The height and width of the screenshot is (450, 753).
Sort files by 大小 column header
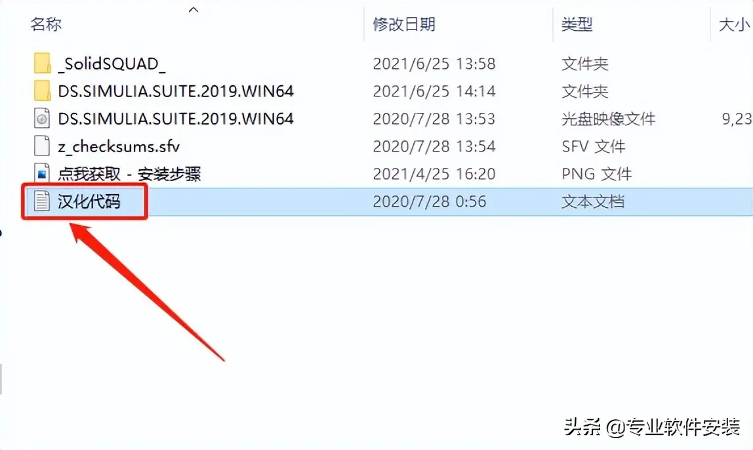735,24
